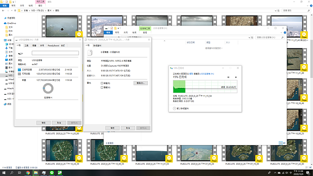Open Drive Tools Manage tab in USB window
This screenshot has height=176, width=313.
point(145,33)
